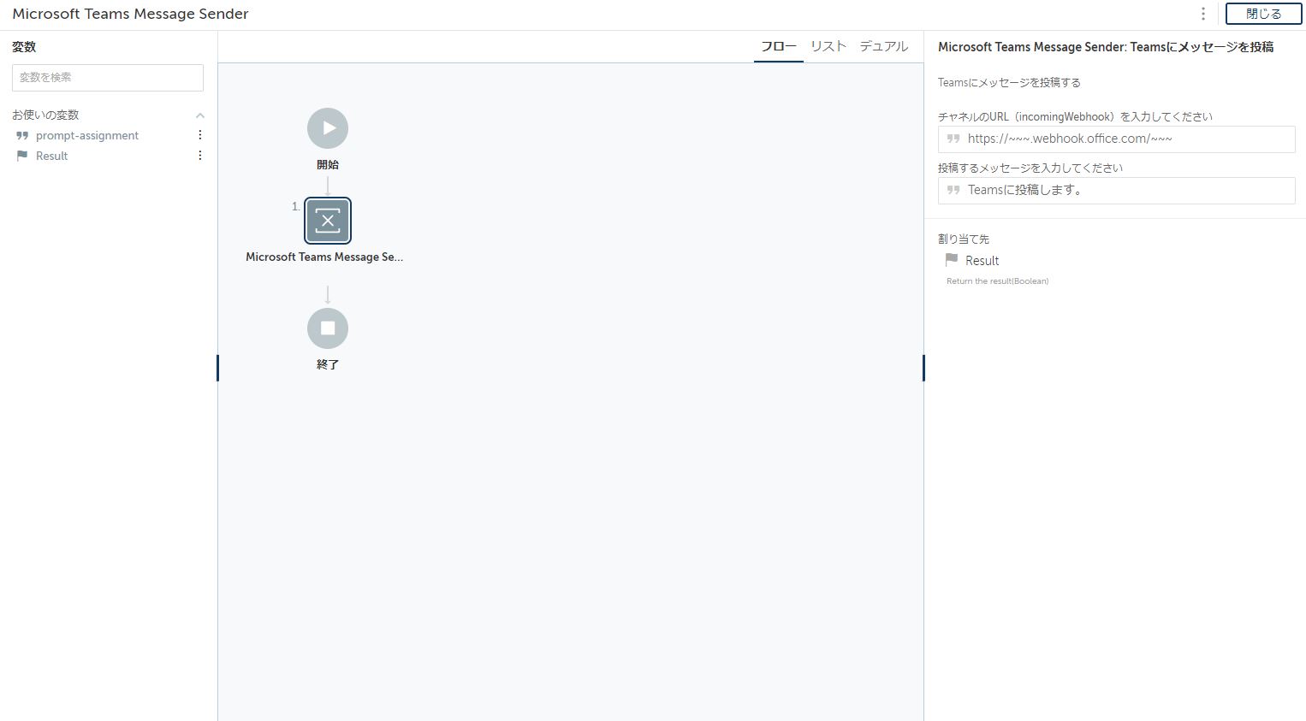This screenshot has width=1306, height=721.
Task: Click the quote icon in the webhook URL field
Action: coord(953,139)
